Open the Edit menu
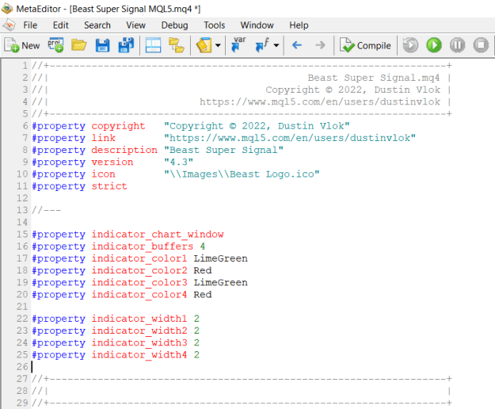 click(x=61, y=25)
